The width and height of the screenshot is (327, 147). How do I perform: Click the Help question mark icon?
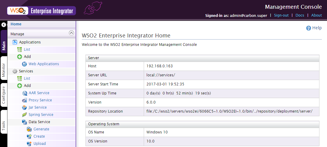click(x=309, y=28)
